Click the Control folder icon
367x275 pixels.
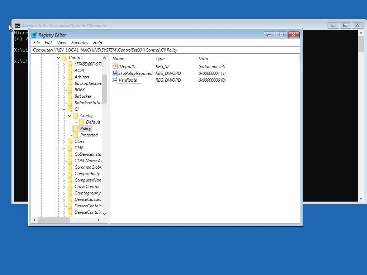coord(65,58)
